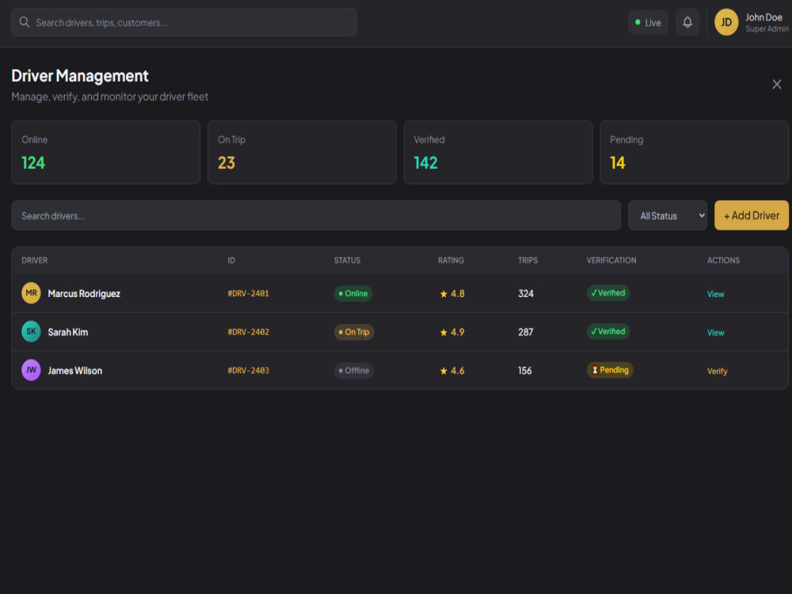Toggle the Live status indicator
The image size is (792, 594).
(648, 22)
